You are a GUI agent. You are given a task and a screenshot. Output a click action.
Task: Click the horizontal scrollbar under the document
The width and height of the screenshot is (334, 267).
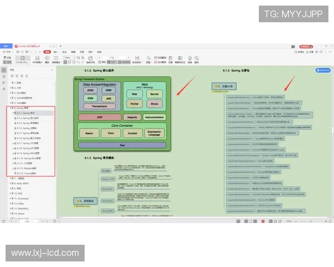tap(194, 217)
